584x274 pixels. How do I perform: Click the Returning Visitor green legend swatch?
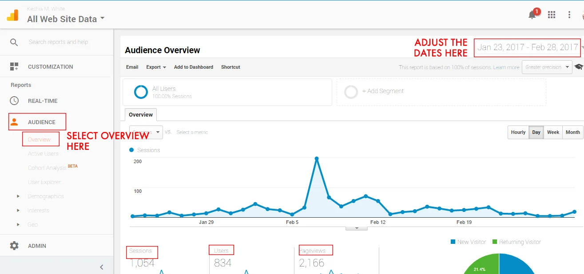494,242
